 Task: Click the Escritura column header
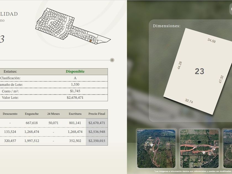[75, 114]
